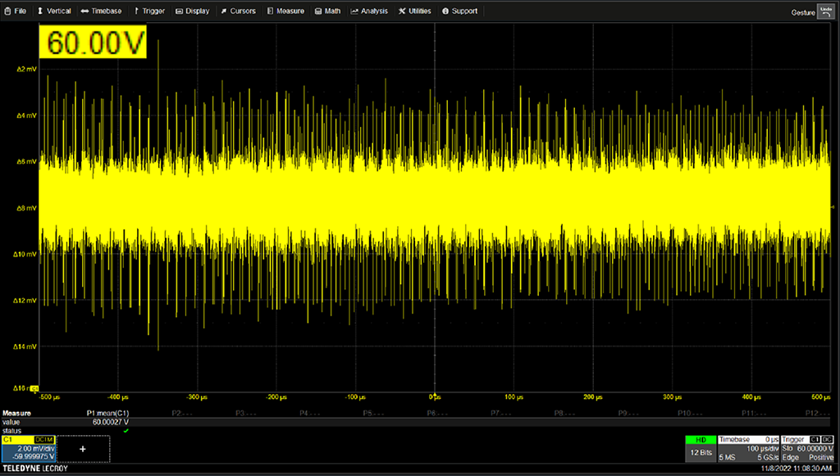Viewport: 840px width, 476px height.
Task: Select the P1 mean(C1) measurement
Action: 107,414
